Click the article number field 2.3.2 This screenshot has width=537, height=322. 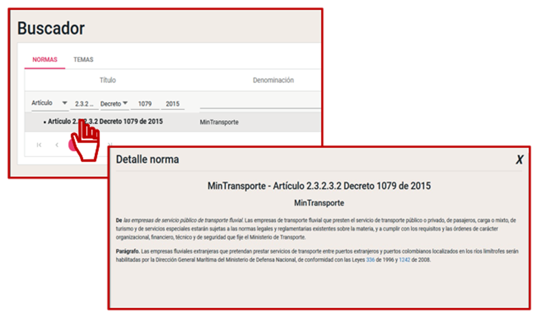point(84,104)
